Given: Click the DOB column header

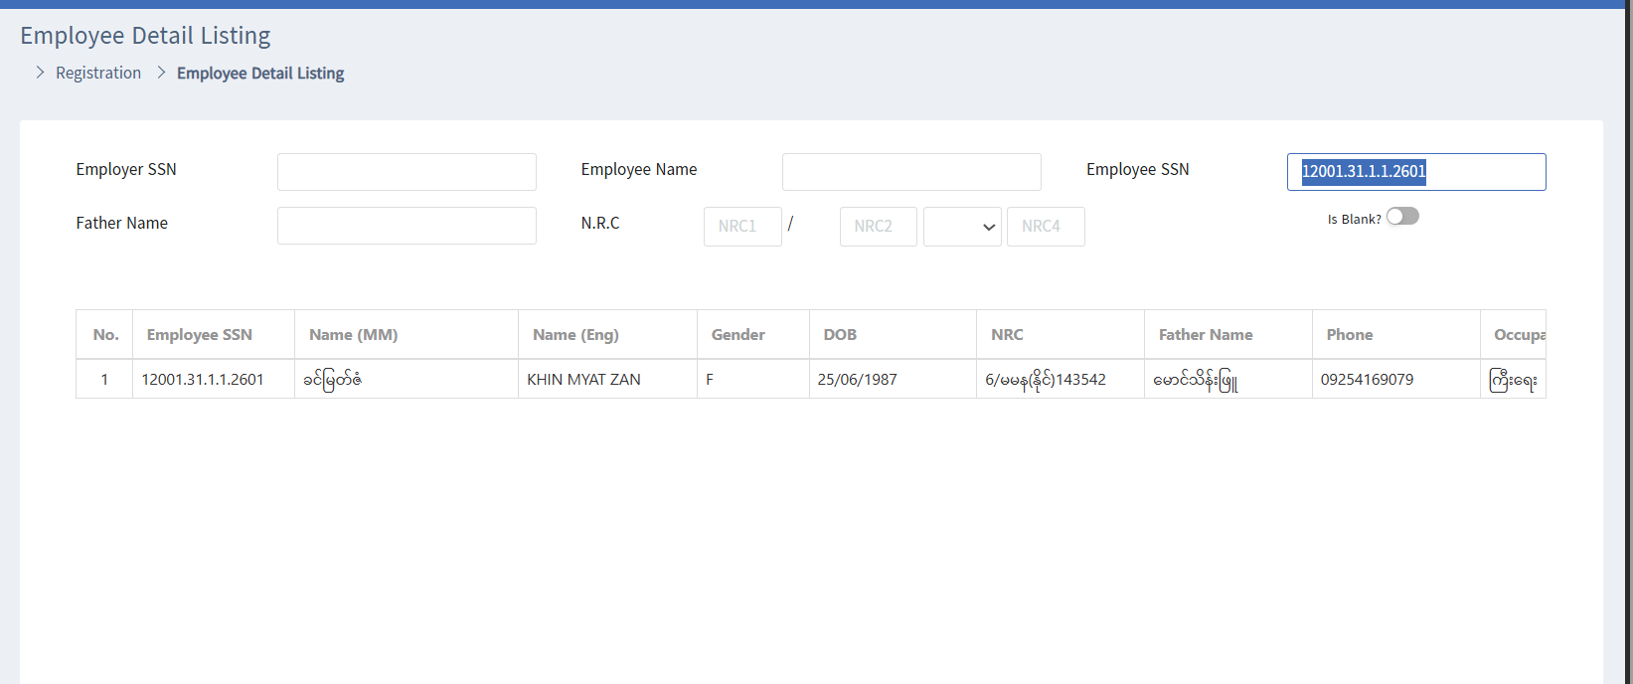Looking at the screenshot, I should click(x=840, y=335).
